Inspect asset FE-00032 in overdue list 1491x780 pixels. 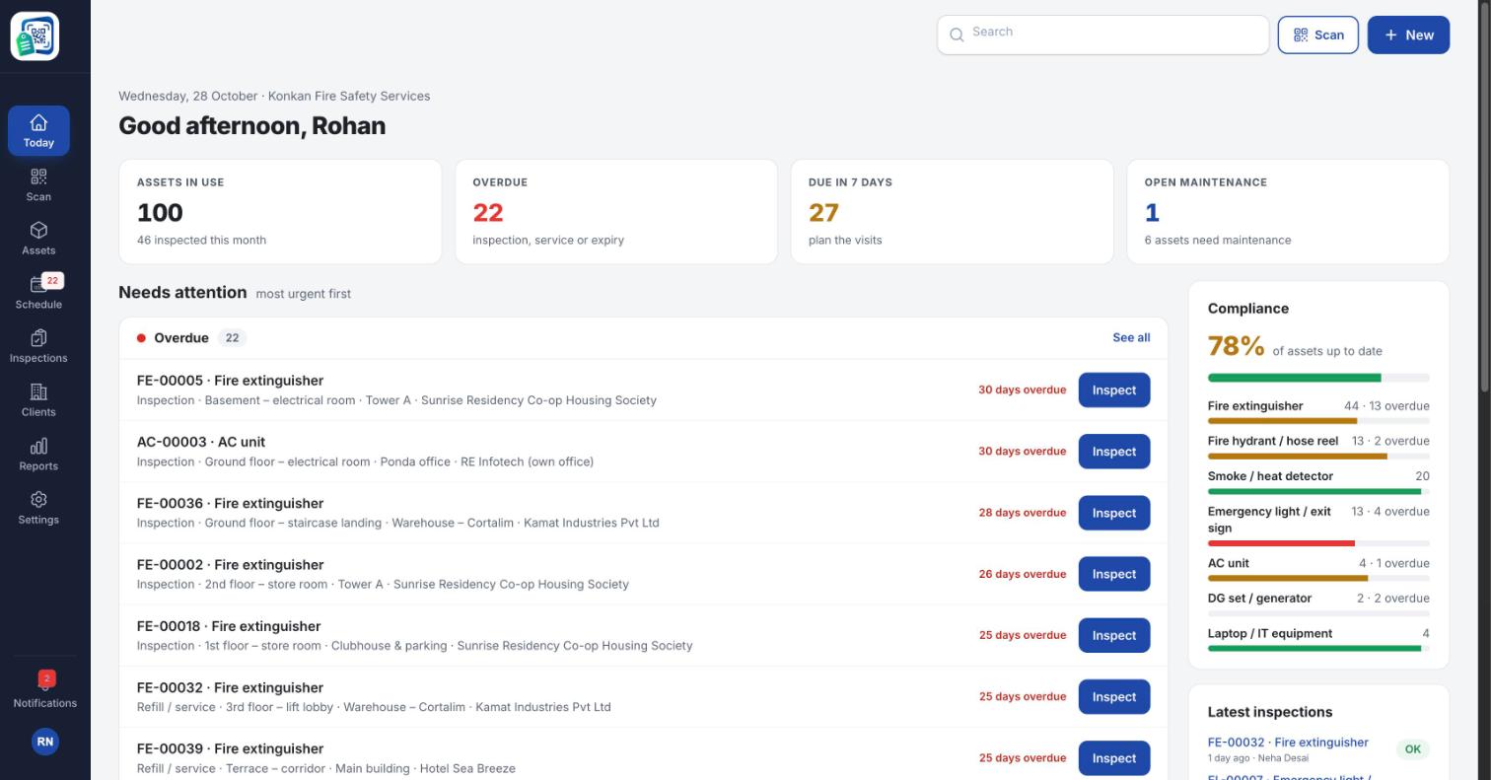[x=1114, y=697]
